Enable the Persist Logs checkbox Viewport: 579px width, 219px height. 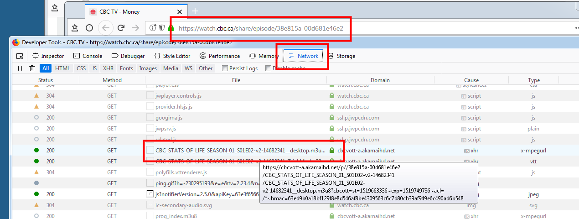coord(225,68)
